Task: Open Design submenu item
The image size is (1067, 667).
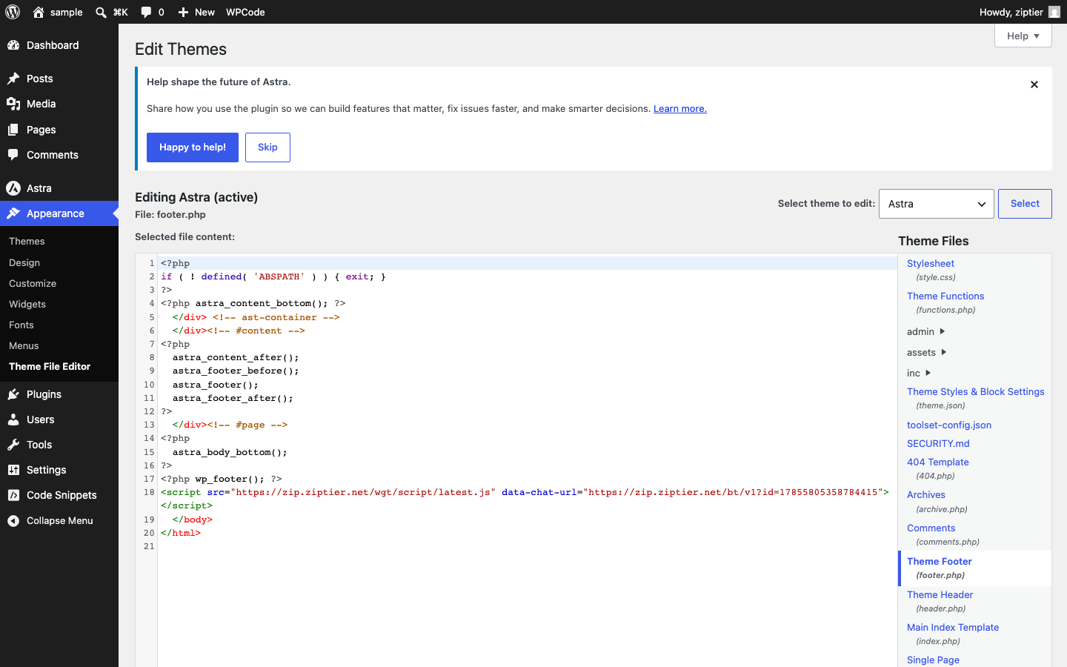Action: (24, 262)
